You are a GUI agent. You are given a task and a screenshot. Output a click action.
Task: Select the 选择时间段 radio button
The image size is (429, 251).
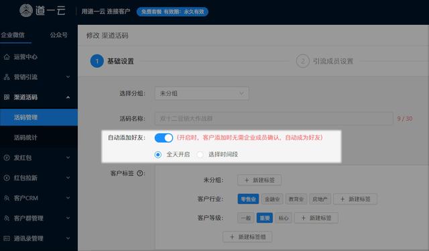coord(200,154)
